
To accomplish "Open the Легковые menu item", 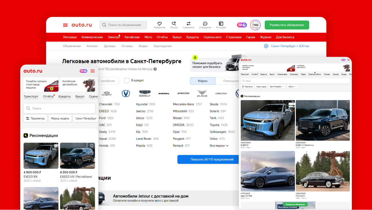I will [70, 37].
